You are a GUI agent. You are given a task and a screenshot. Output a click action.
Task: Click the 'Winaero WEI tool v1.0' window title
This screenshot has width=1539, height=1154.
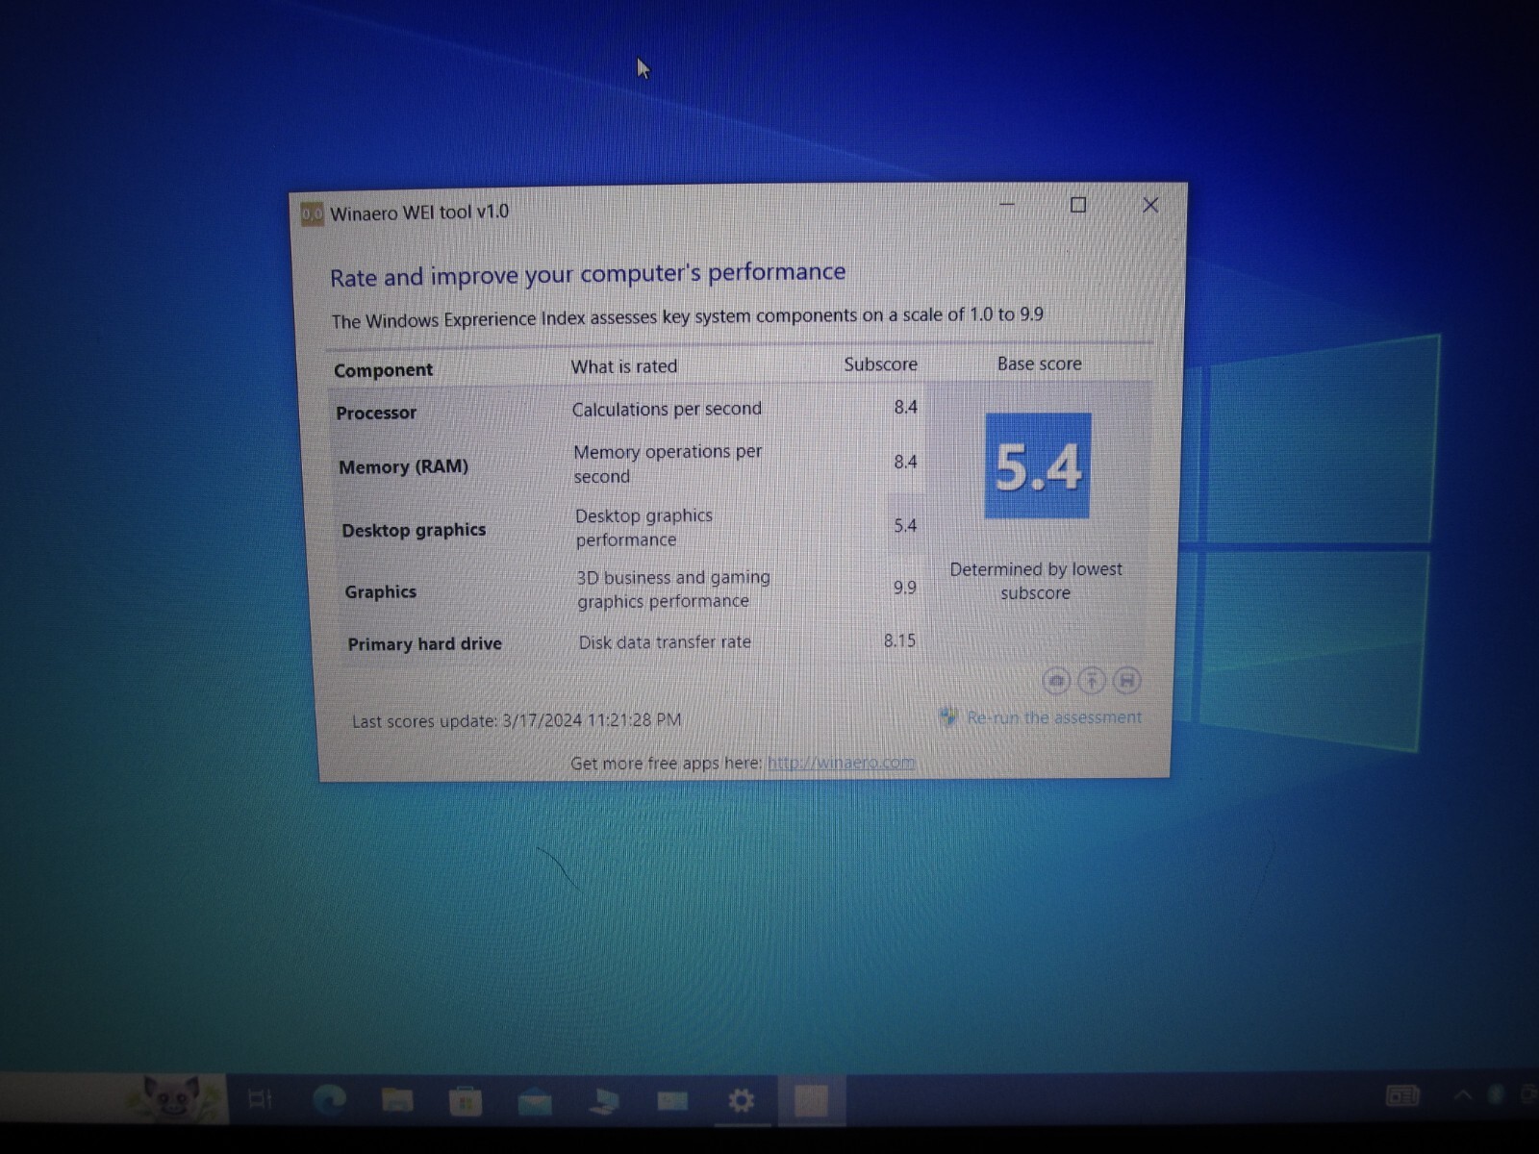419,213
